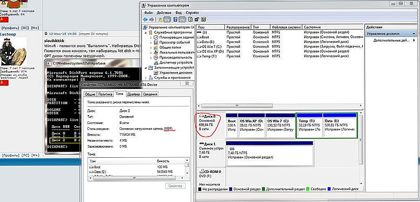This screenshot has width=420, height=202.
Task: Open Просмотр событий in console tree
Action: tap(175, 43)
